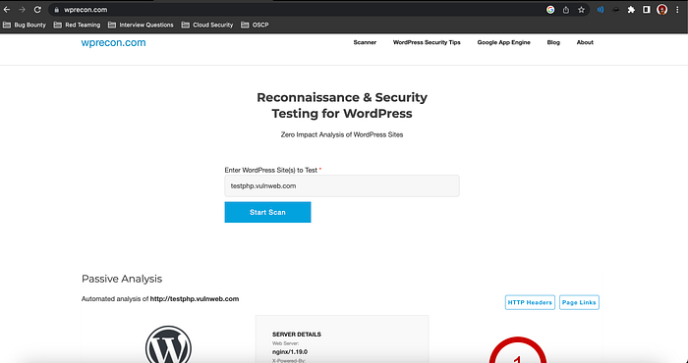Focus the WordPress site input field
This screenshot has width=688, height=363.
point(342,185)
